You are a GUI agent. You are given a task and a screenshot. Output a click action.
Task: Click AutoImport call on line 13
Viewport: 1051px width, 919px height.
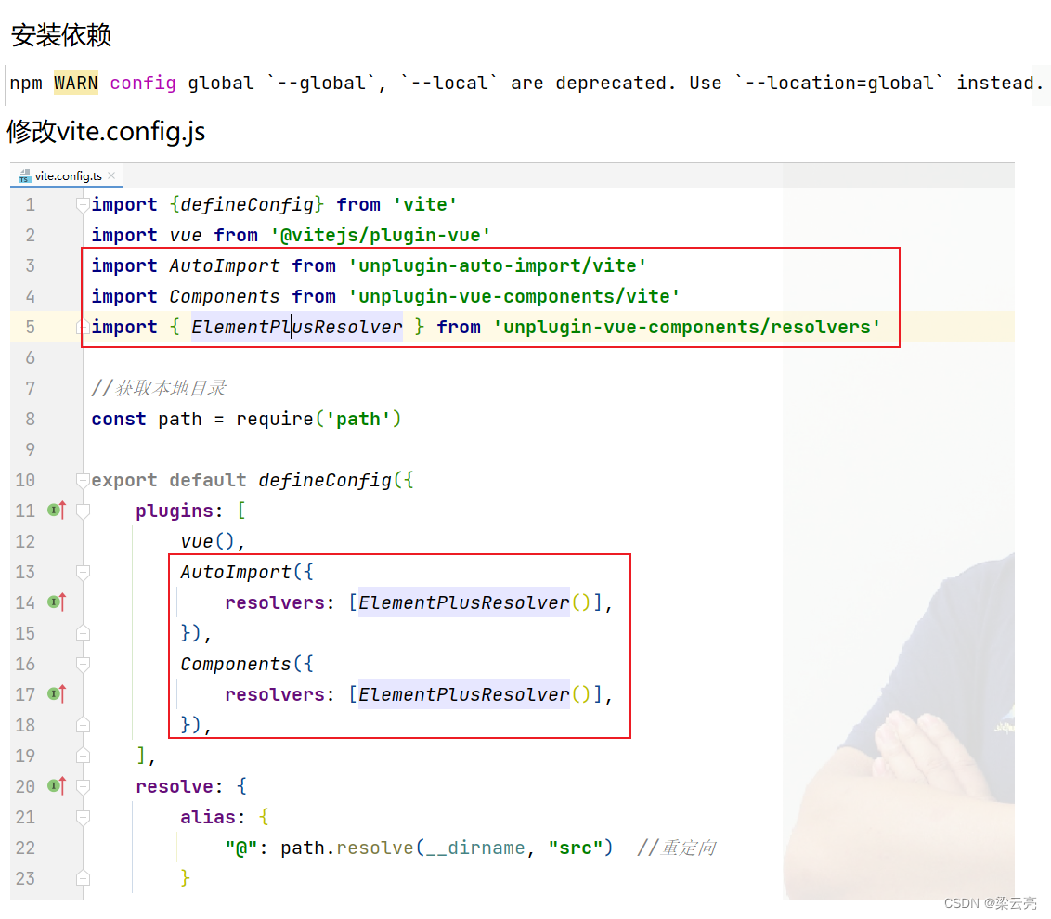click(235, 572)
